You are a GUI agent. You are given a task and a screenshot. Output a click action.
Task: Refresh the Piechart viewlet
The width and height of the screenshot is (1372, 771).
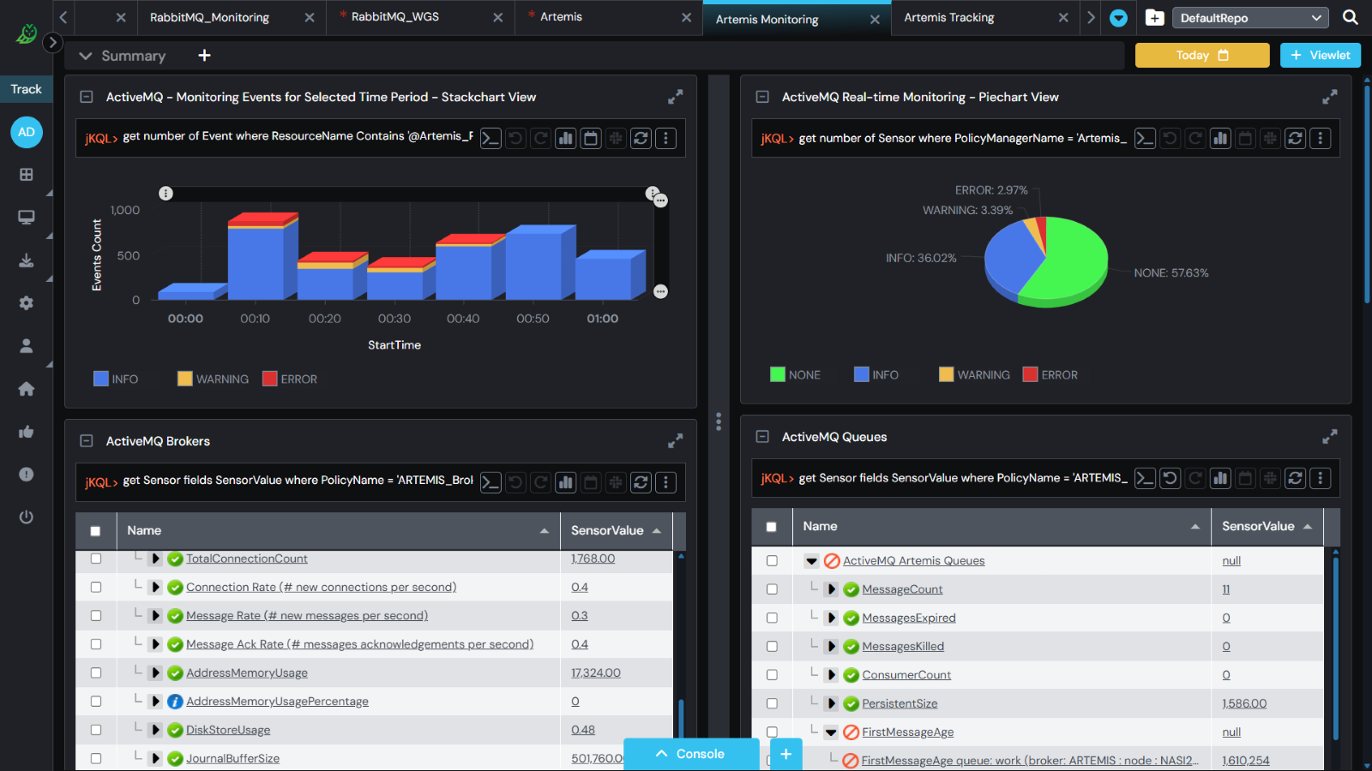[1295, 138]
